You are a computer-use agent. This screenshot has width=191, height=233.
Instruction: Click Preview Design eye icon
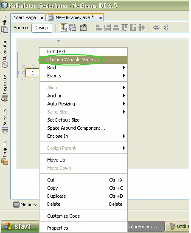(x=84, y=28)
